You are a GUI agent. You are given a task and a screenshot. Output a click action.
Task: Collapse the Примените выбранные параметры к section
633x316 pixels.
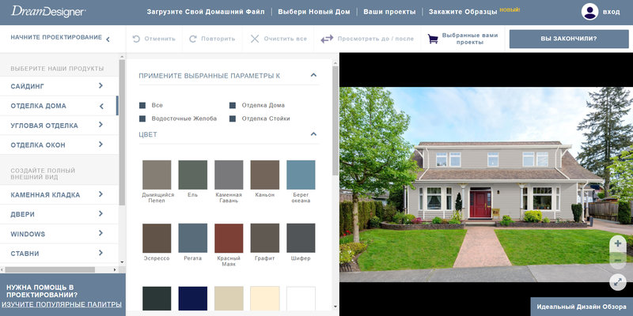point(313,75)
